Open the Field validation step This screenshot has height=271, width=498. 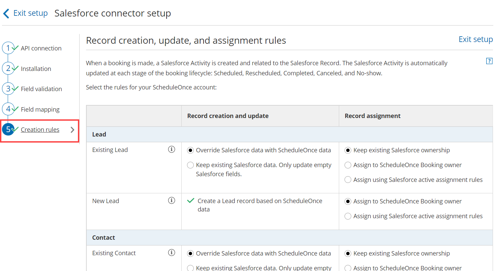pos(41,89)
